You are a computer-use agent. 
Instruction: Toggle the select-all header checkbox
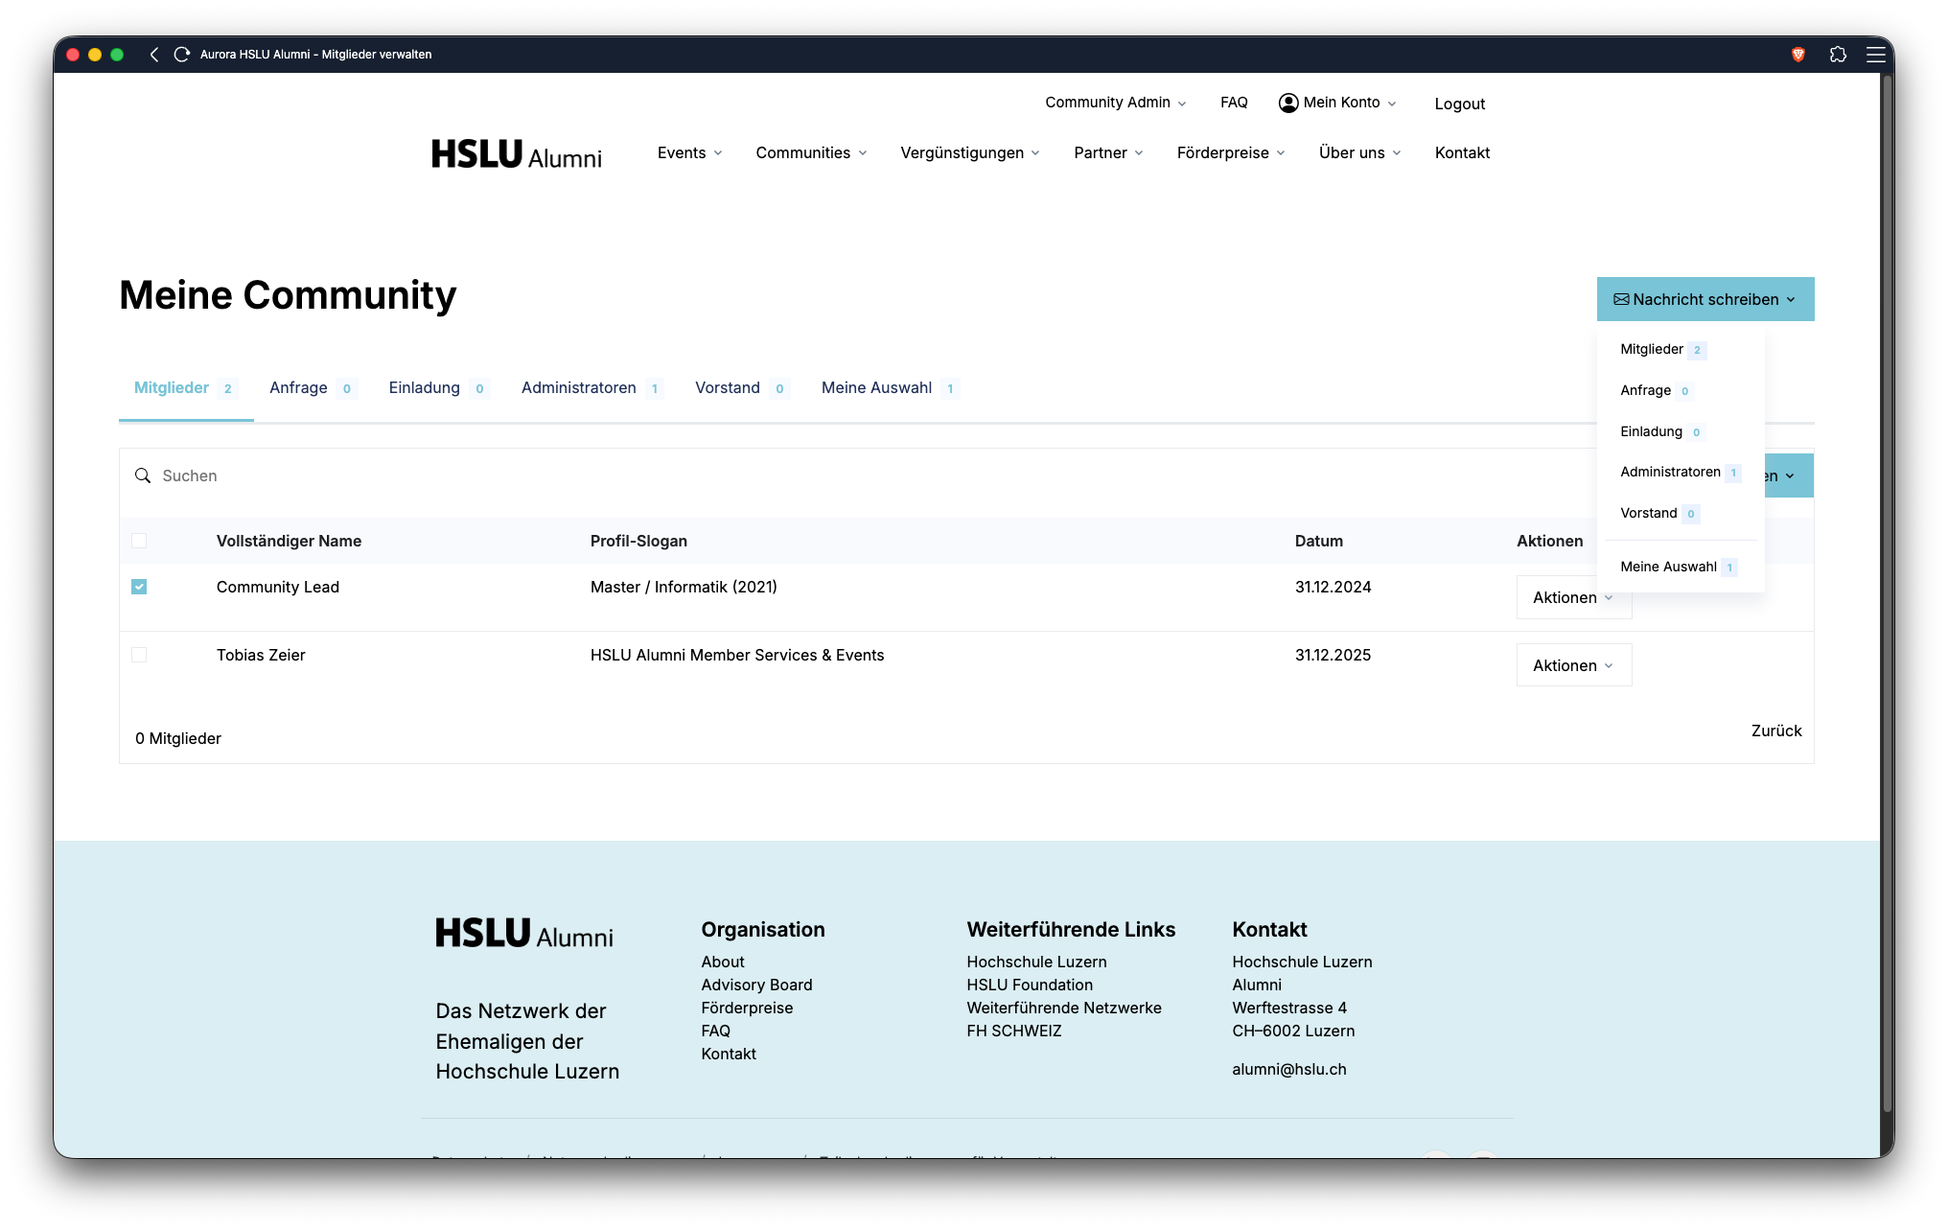(139, 541)
